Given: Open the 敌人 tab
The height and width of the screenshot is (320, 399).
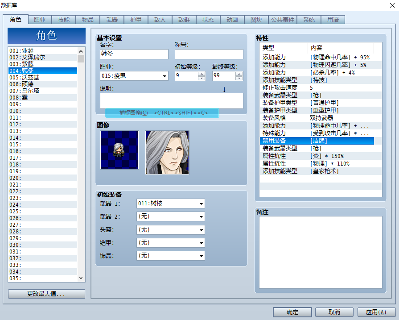Looking at the screenshot, I should pos(160,20).
